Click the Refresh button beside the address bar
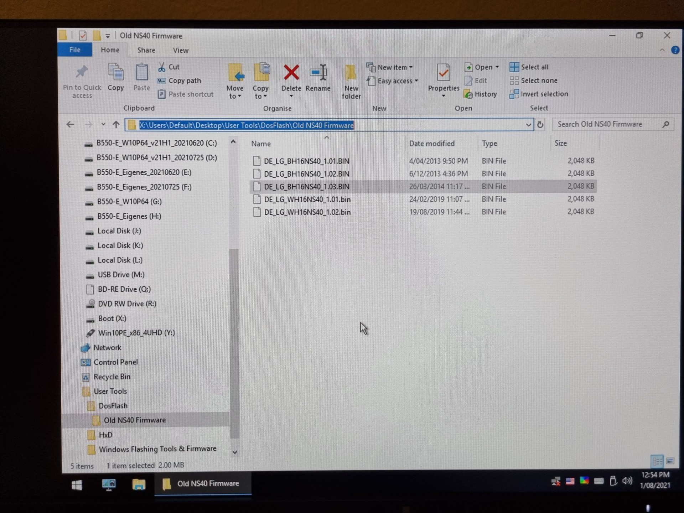Viewport: 684px width, 513px height. pyautogui.click(x=540, y=125)
